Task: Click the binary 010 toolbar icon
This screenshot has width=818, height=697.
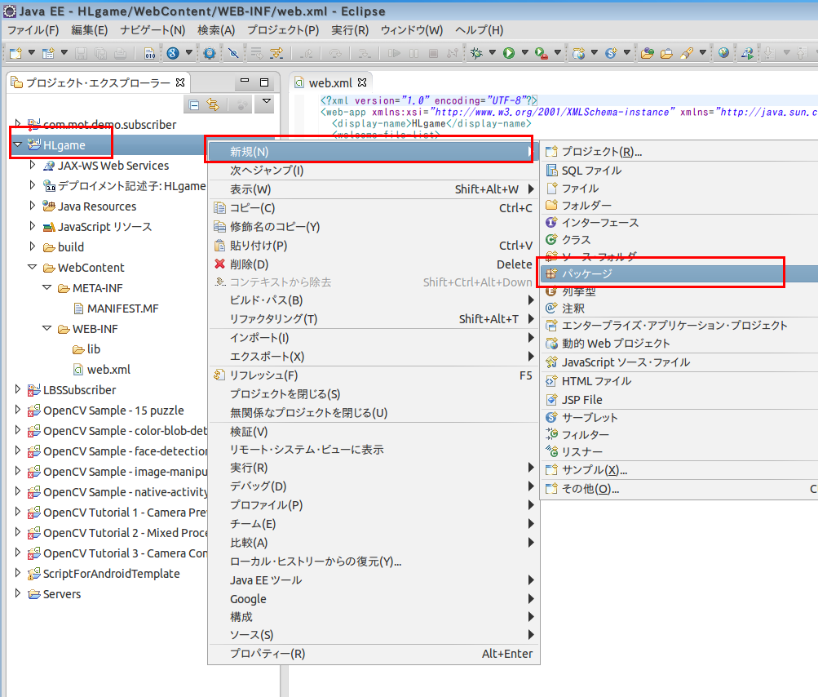Action: click(150, 53)
